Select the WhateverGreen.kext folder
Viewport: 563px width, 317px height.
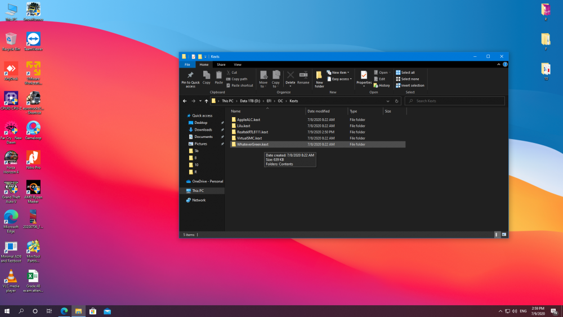pyautogui.click(x=318, y=144)
